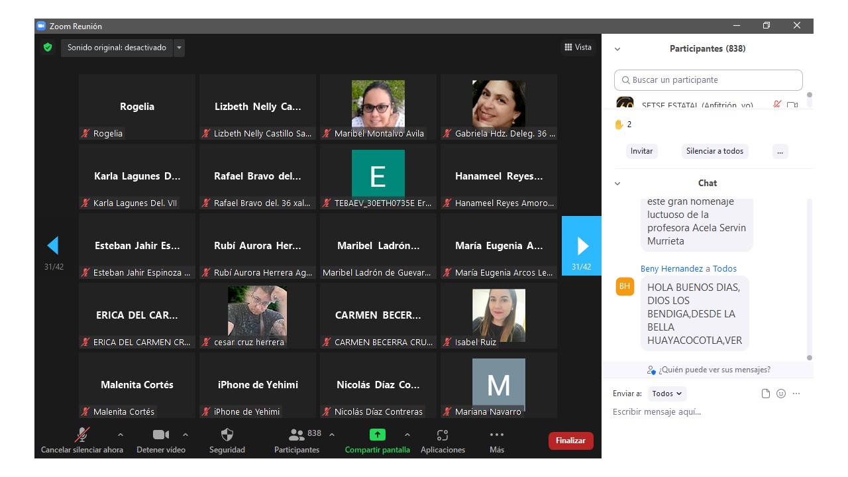
Task: Click the green encryption shield icon
Action: 47,47
